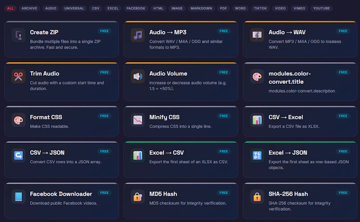Click the Audio to WAV score icon
Screen dimensions: 360x222
point(257,35)
